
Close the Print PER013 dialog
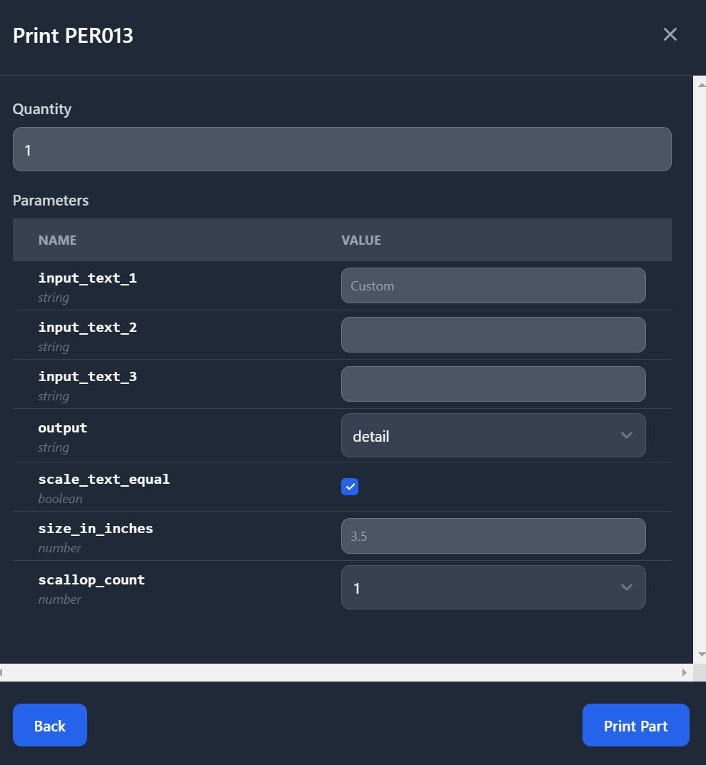[670, 35]
